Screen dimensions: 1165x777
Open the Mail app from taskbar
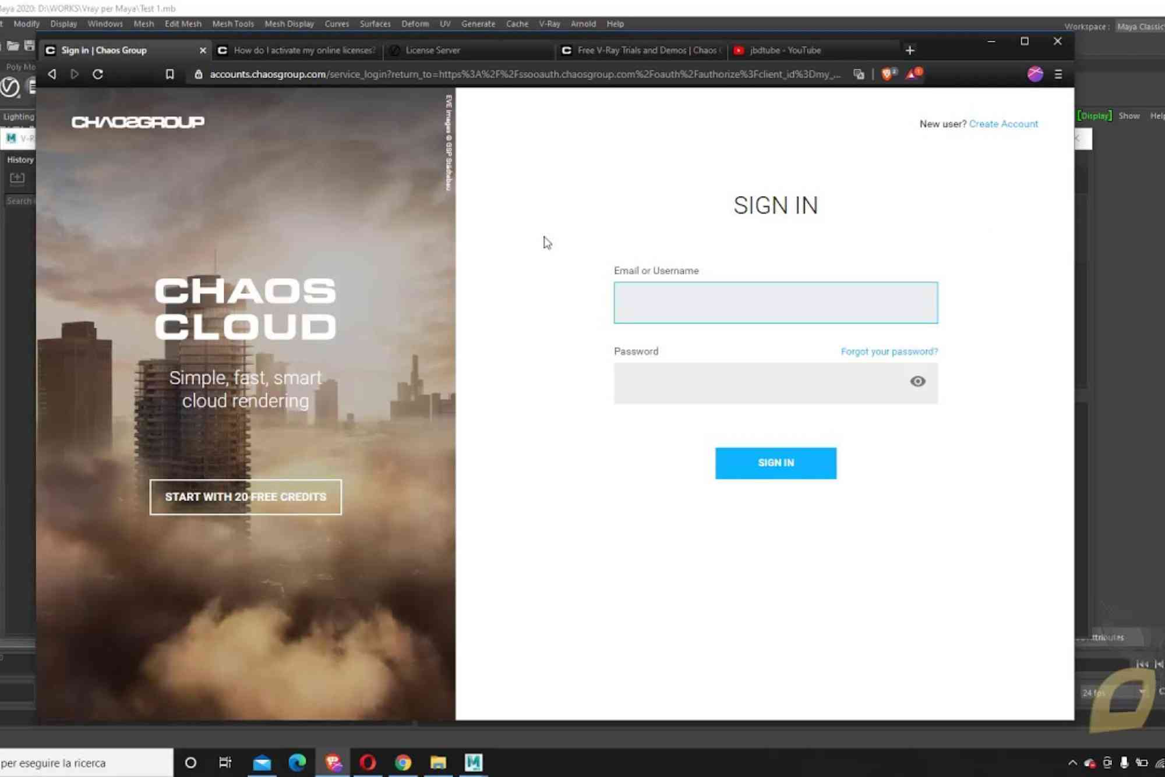[x=262, y=762]
